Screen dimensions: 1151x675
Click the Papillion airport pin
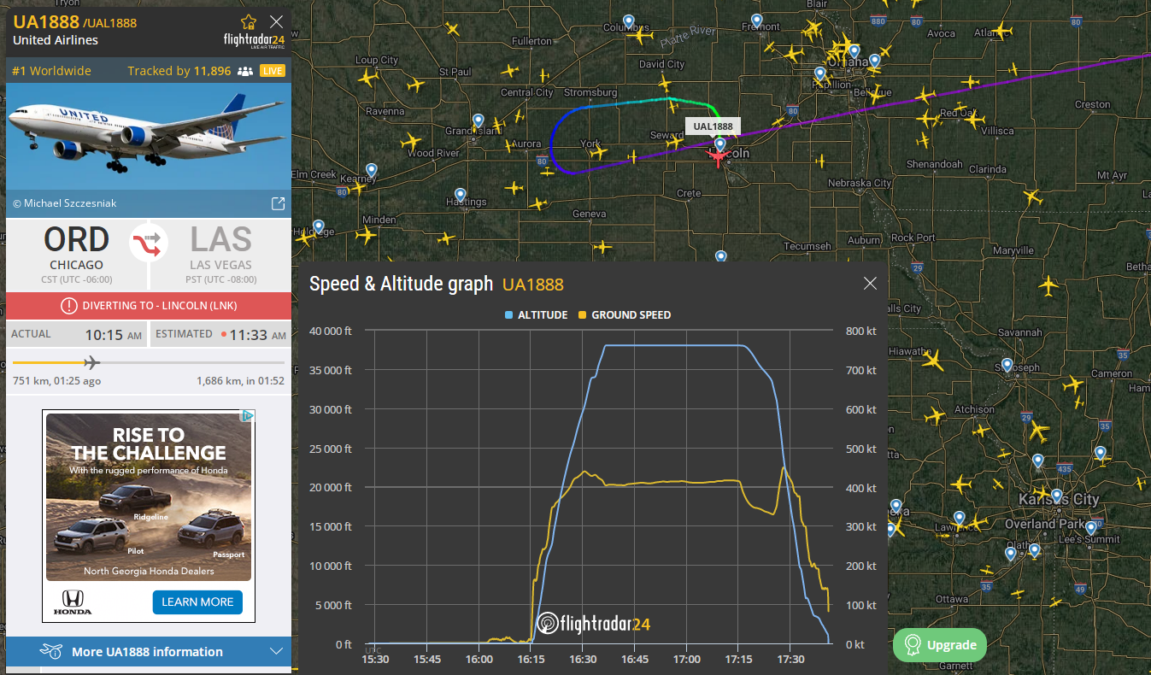tap(820, 73)
